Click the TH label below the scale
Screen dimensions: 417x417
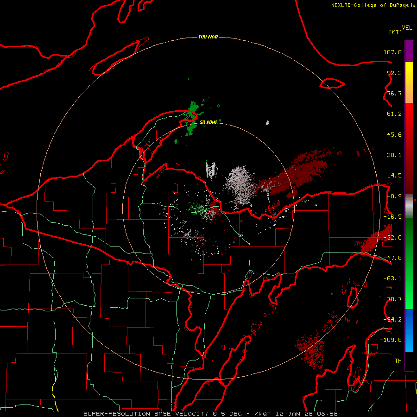tap(398, 360)
